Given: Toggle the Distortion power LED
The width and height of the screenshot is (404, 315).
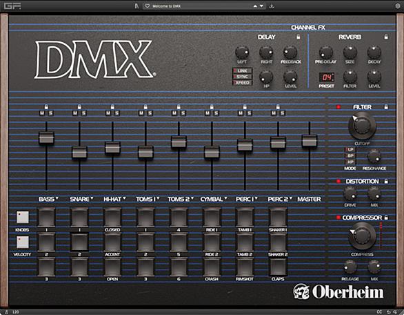Looking at the screenshot, I should click(339, 181).
